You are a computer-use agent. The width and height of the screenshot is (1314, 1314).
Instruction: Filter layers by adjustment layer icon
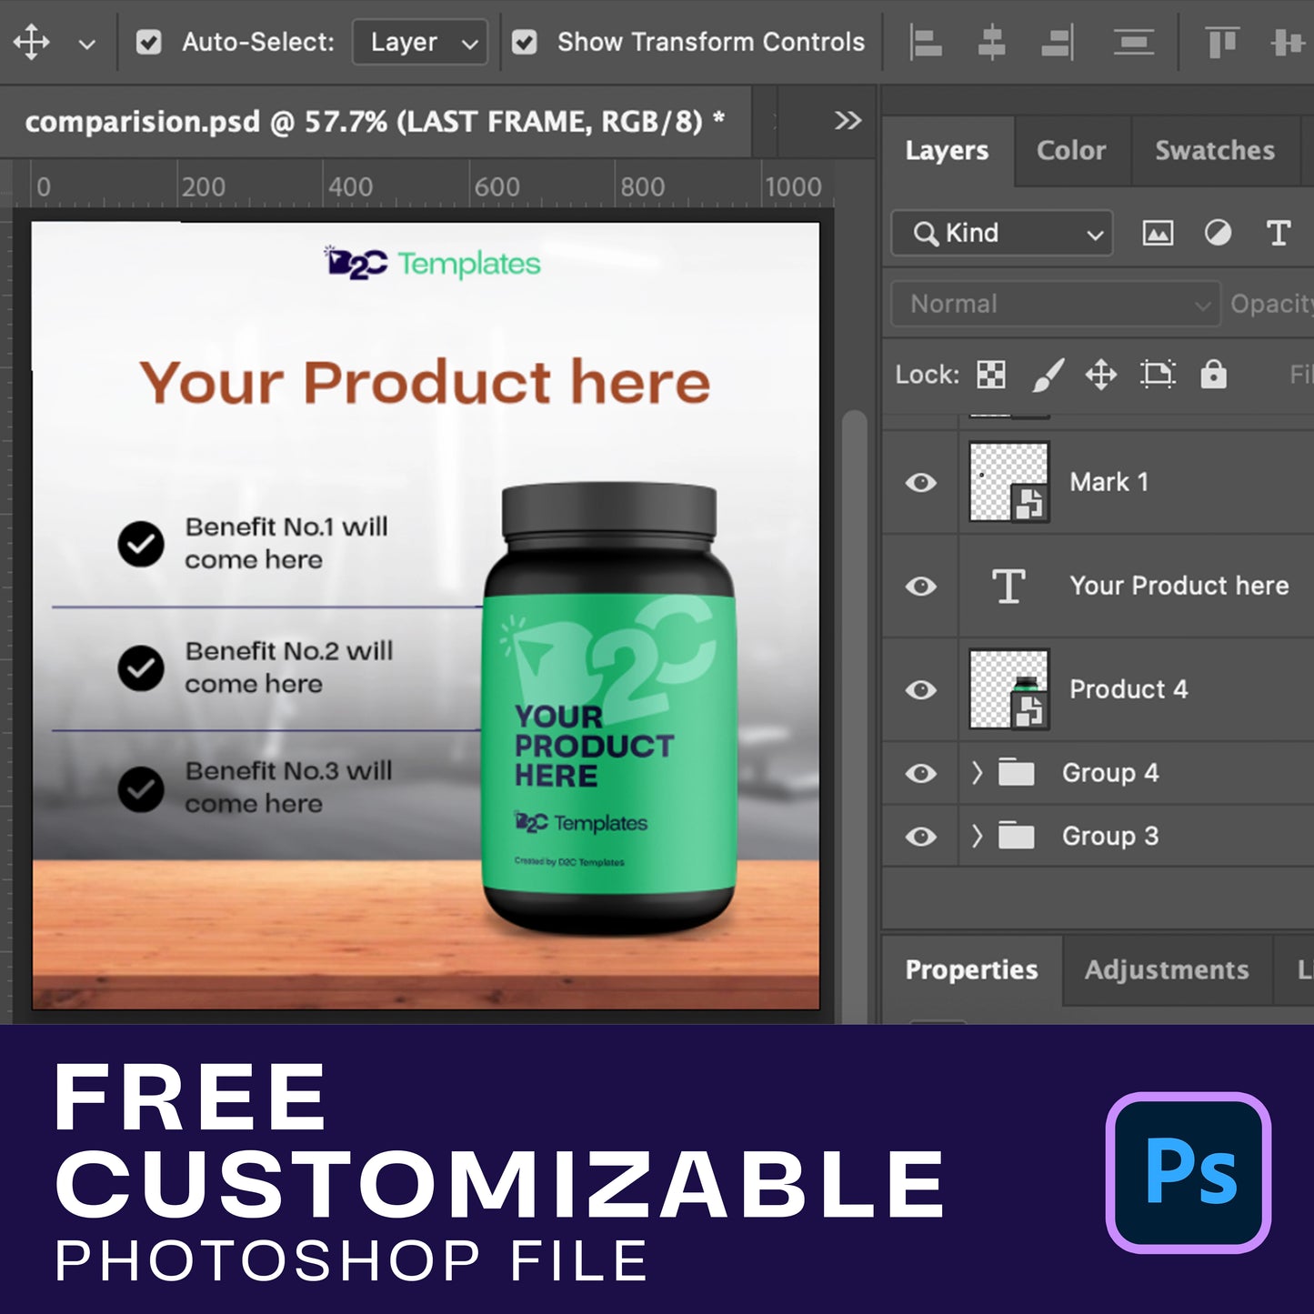(1218, 234)
